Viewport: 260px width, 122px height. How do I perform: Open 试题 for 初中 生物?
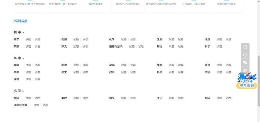(x=172, y=39)
